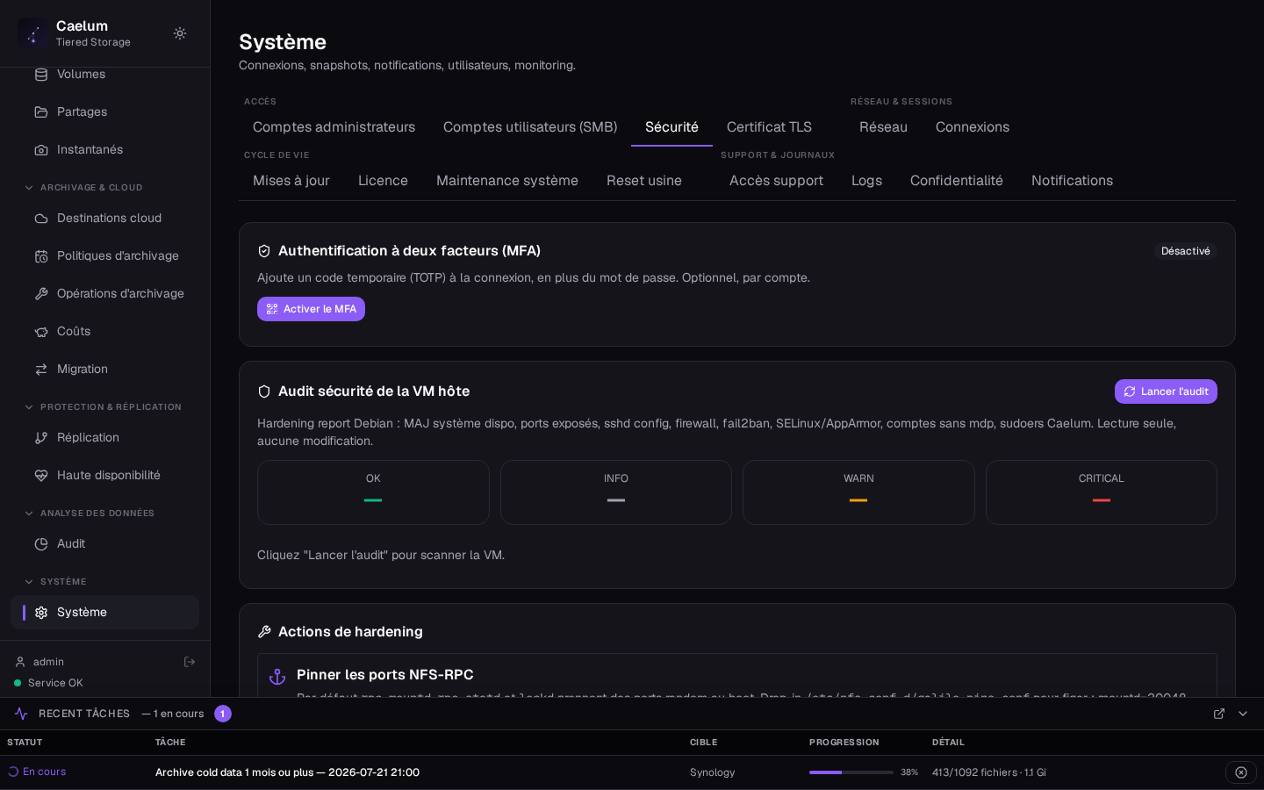Open Haute disponibilité page
1264x790 pixels.
click(x=104, y=476)
